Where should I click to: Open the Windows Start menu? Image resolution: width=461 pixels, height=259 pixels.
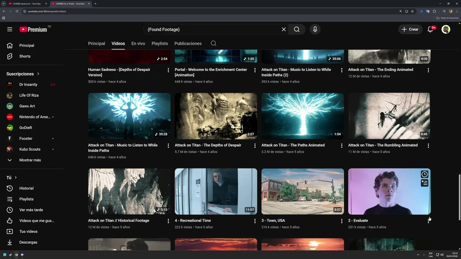[x=5, y=255]
